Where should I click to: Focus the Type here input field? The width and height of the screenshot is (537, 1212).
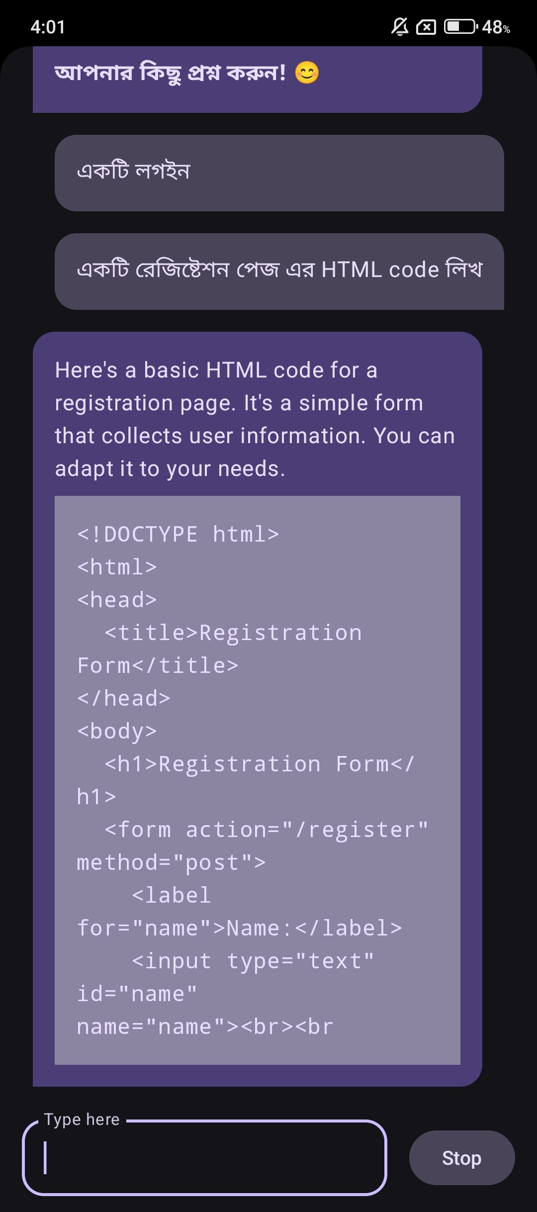204,1158
